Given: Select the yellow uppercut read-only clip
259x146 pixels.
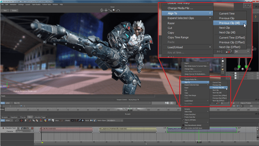Looking at the screenshot, I should pos(128,130).
